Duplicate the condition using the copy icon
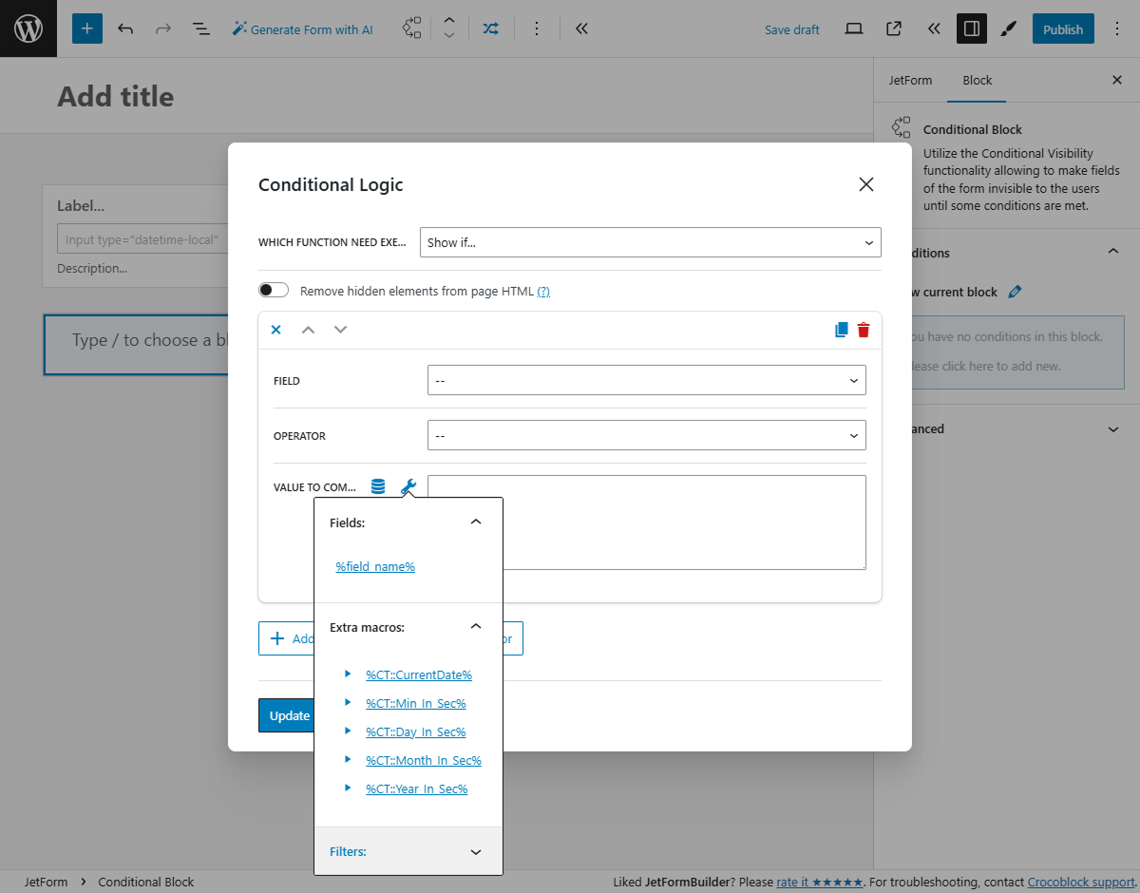The height and width of the screenshot is (893, 1140). click(x=841, y=329)
